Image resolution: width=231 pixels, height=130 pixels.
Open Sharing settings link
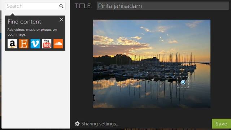tap(100, 124)
